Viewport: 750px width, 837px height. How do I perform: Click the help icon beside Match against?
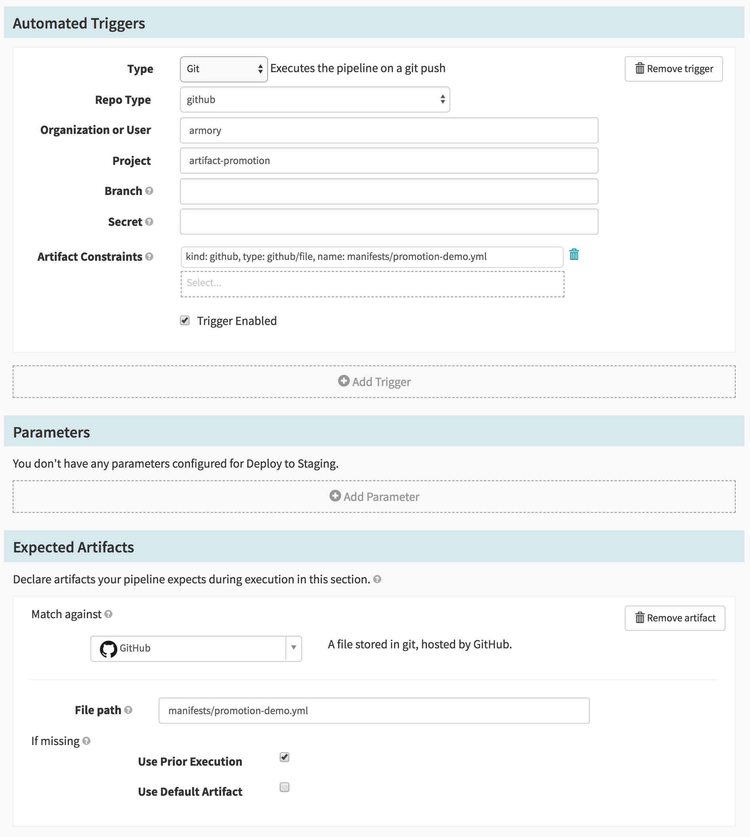[x=108, y=614]
